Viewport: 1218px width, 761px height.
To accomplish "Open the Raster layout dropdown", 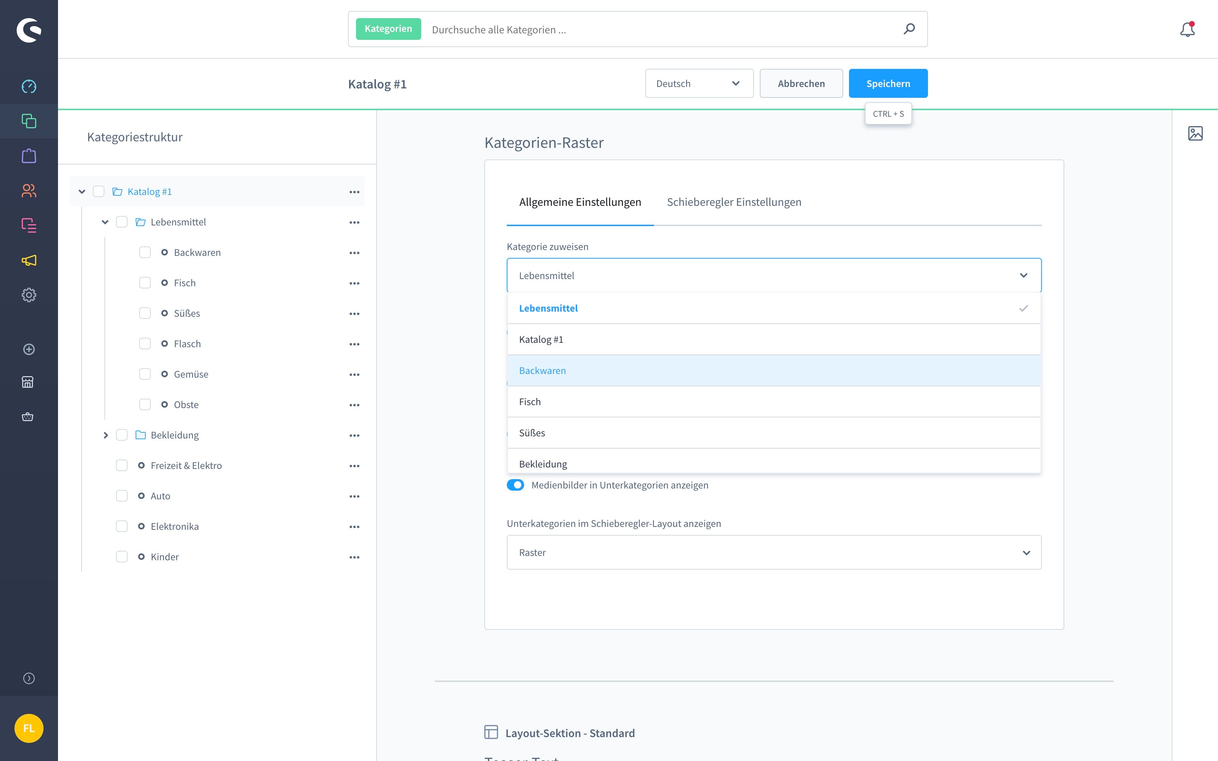I will pyautogui.click(x=774, y=552).
